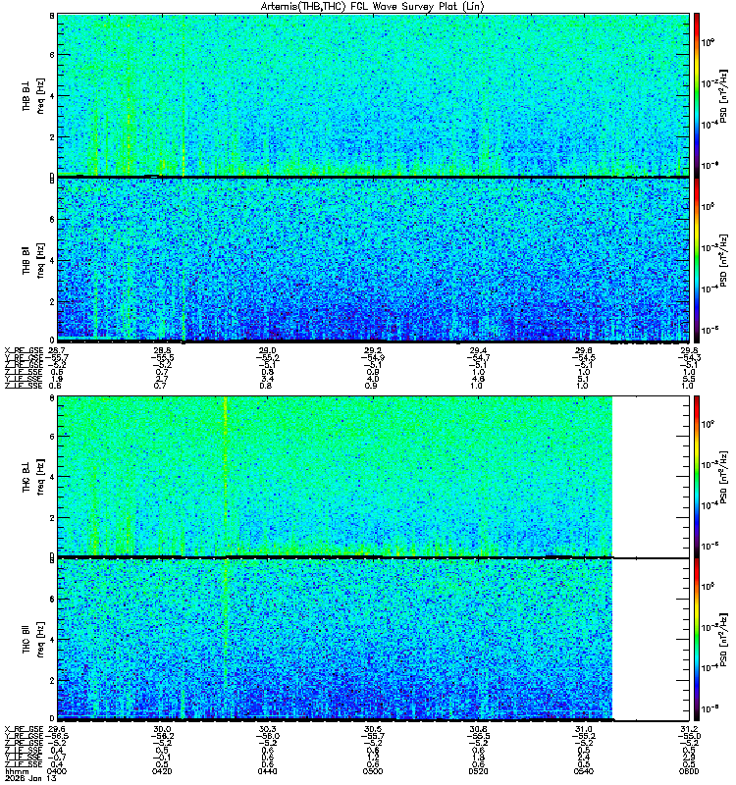Select the THB B-perpendicular spectrogram panel
The width and height of the screenshot is (736, 785).
coord(374,95)
